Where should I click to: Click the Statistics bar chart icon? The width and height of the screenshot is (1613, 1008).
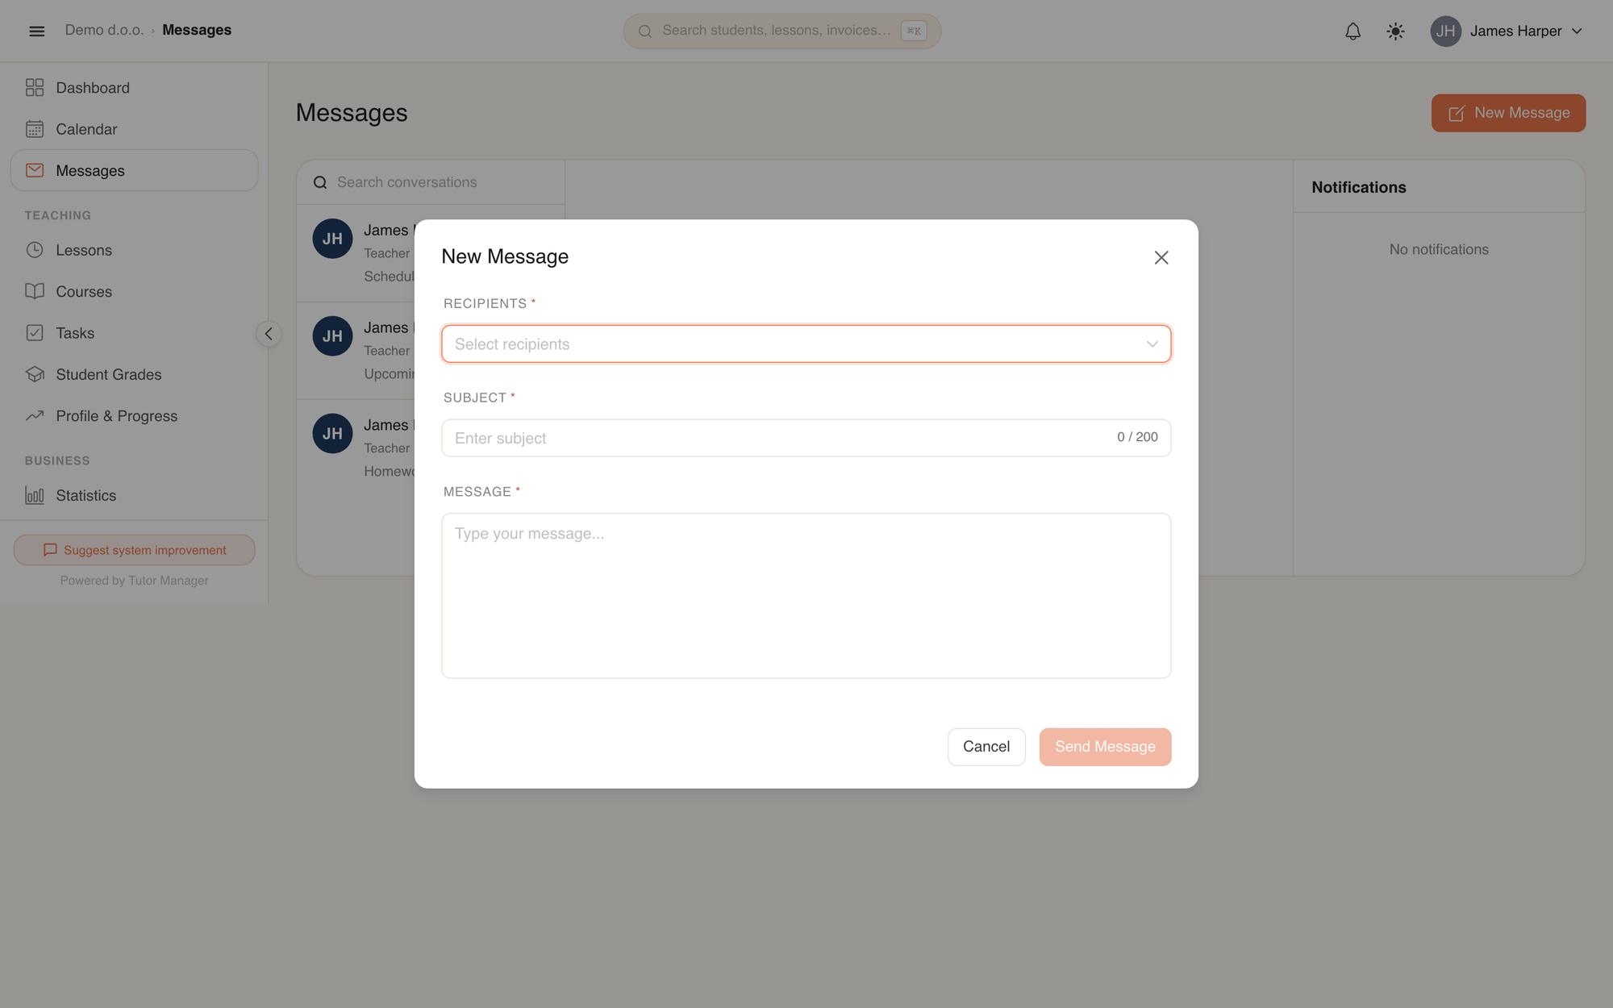tap(35, 495)
